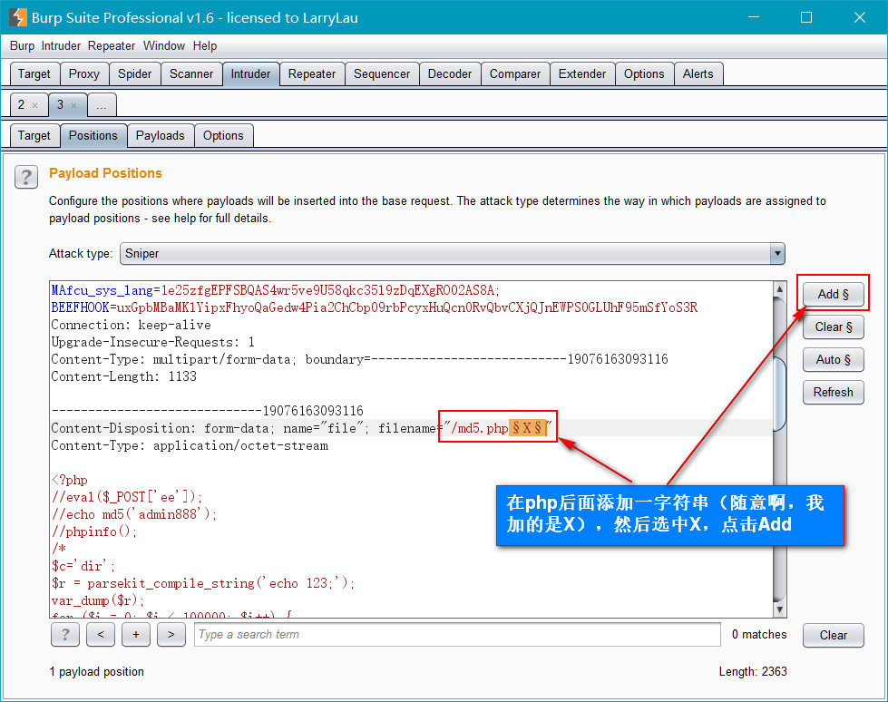Click the Content-Type: application/octet-stream line
The height and width of the screenshot is (702, 888).
190,445
